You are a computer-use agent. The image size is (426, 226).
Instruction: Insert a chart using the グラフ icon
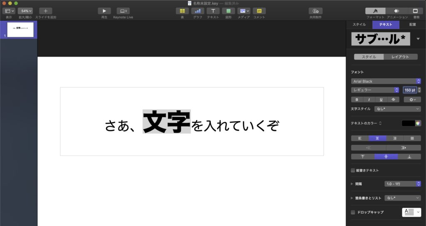point(198,11)
